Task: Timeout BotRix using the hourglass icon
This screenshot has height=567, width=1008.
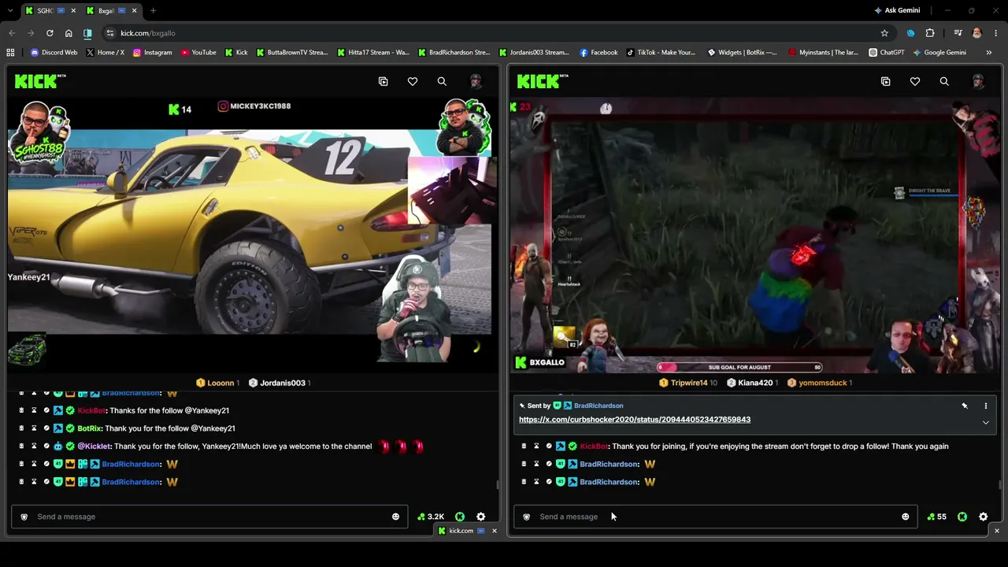Action: tap(34, 428)
